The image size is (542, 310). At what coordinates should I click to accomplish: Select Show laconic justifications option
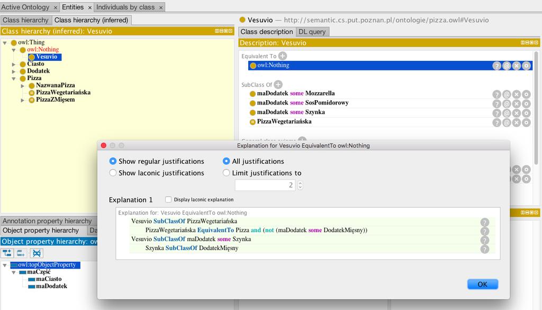pos(113,173)
